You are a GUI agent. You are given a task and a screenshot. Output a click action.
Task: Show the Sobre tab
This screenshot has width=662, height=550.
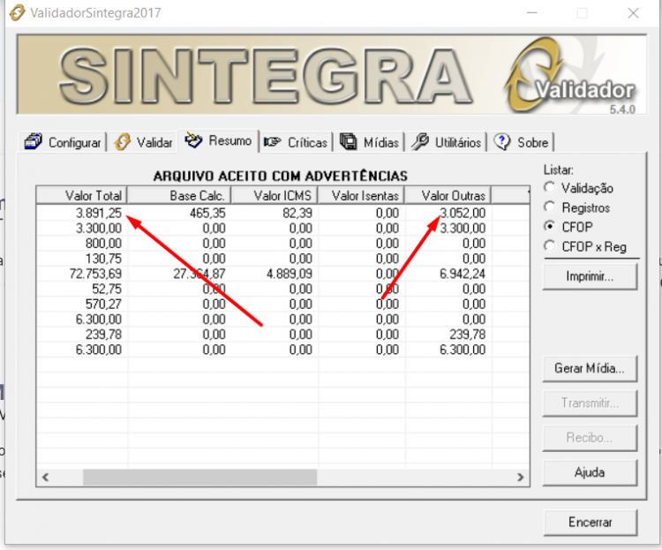click(x=522, y=142)
